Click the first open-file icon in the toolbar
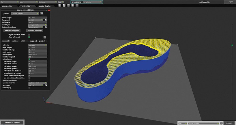Viewport: 236px width, 125px height. pyautogui.click(x=60, y=5)
